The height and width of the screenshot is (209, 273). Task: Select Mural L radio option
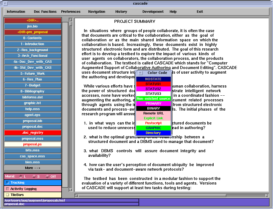[x=21, y=177]
